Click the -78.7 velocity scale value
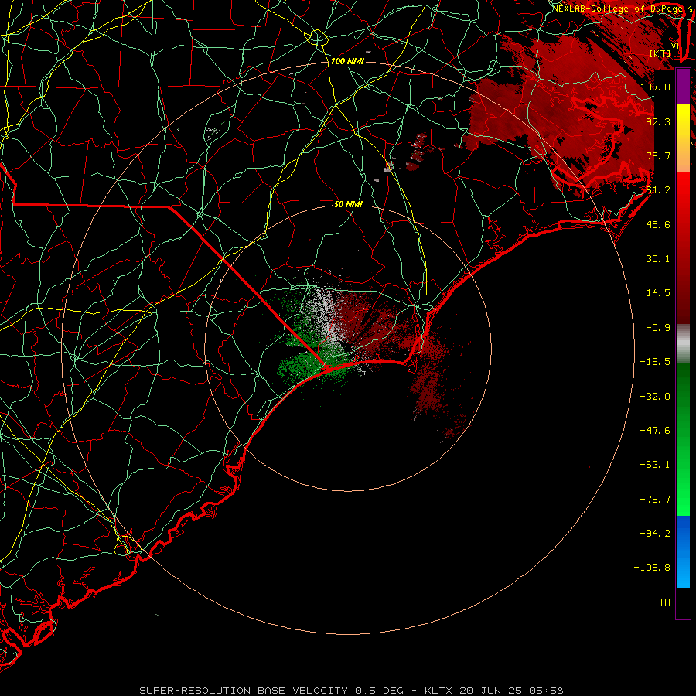The height and width of the screenshot is (696, 696). [655, 500]
